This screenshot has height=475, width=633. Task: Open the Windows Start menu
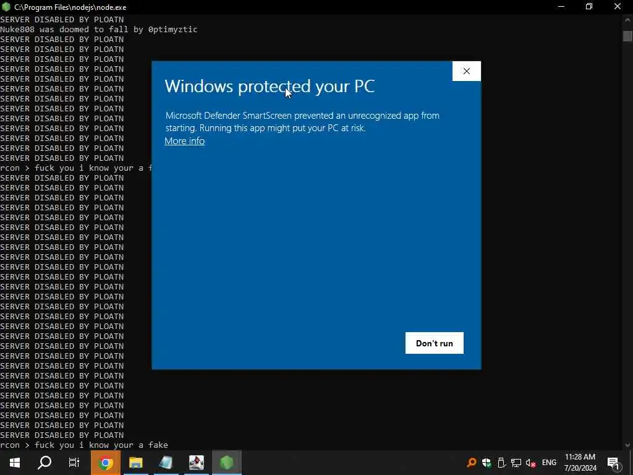[x=15, y=463]
